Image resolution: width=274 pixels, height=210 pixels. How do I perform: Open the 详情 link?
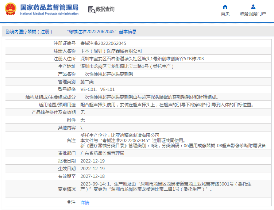85,202
